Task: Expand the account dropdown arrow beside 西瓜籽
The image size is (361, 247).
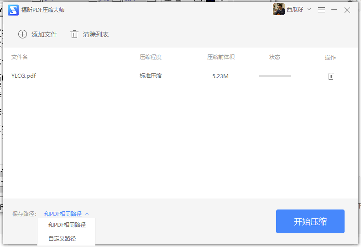Action: [x=309, y=9]
